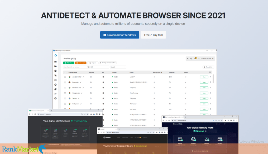Select the BrowserScan Fingerprint tab

(172, 117)
